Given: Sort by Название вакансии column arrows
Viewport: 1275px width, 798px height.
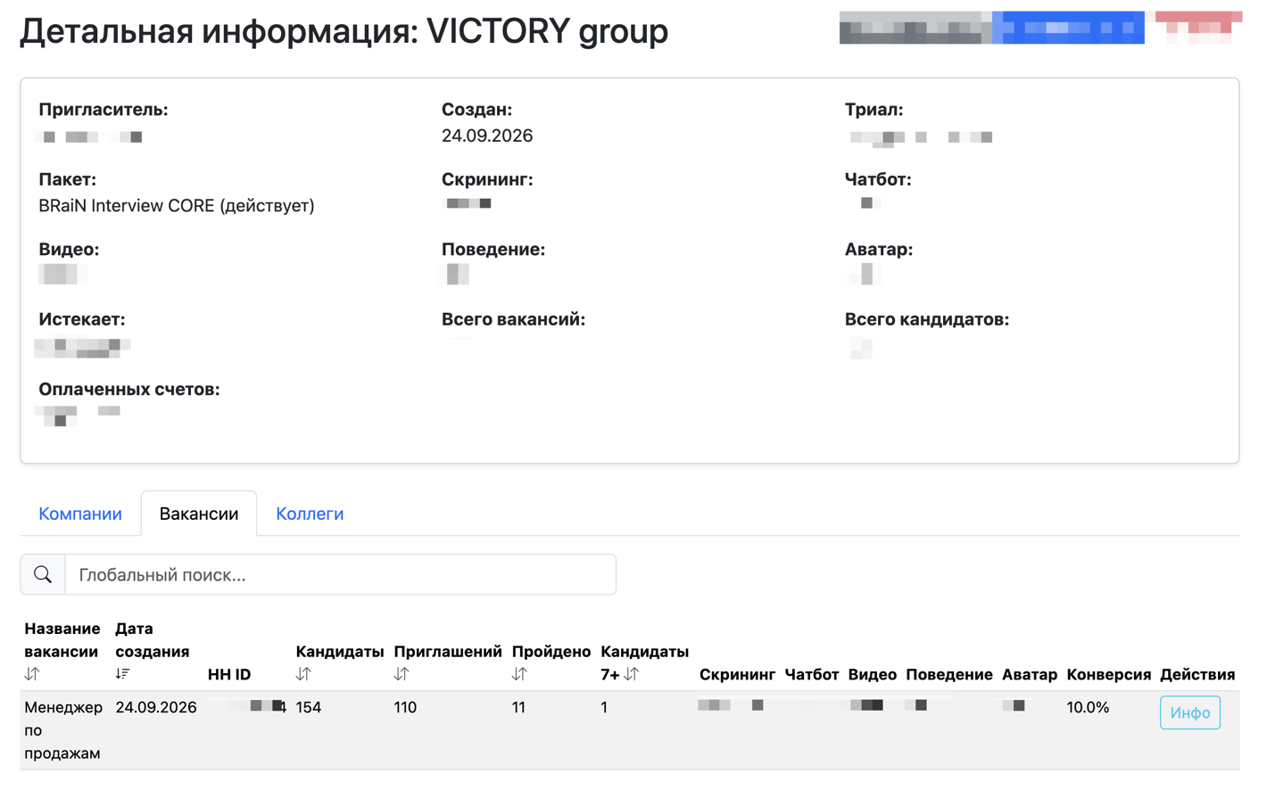Looking at the screenshot, I should pos(32,674).
